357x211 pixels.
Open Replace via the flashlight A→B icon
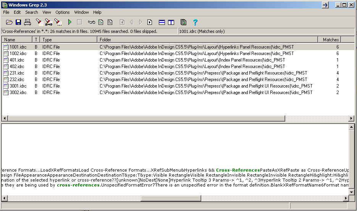coord(49,22)
